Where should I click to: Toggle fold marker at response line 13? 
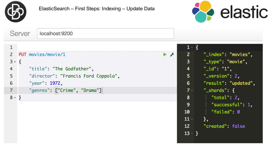(192, 134)
